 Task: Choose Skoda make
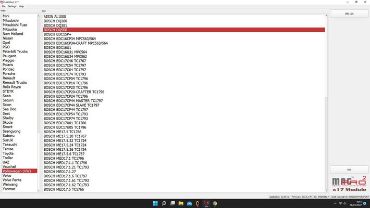click(19, 122)
